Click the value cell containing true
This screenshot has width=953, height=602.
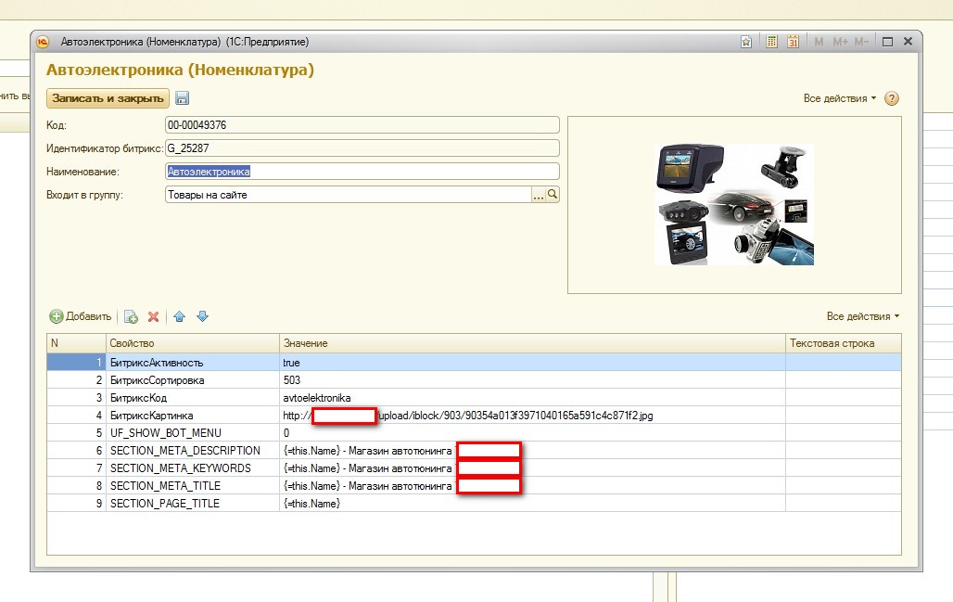click(x=532, y=363)
